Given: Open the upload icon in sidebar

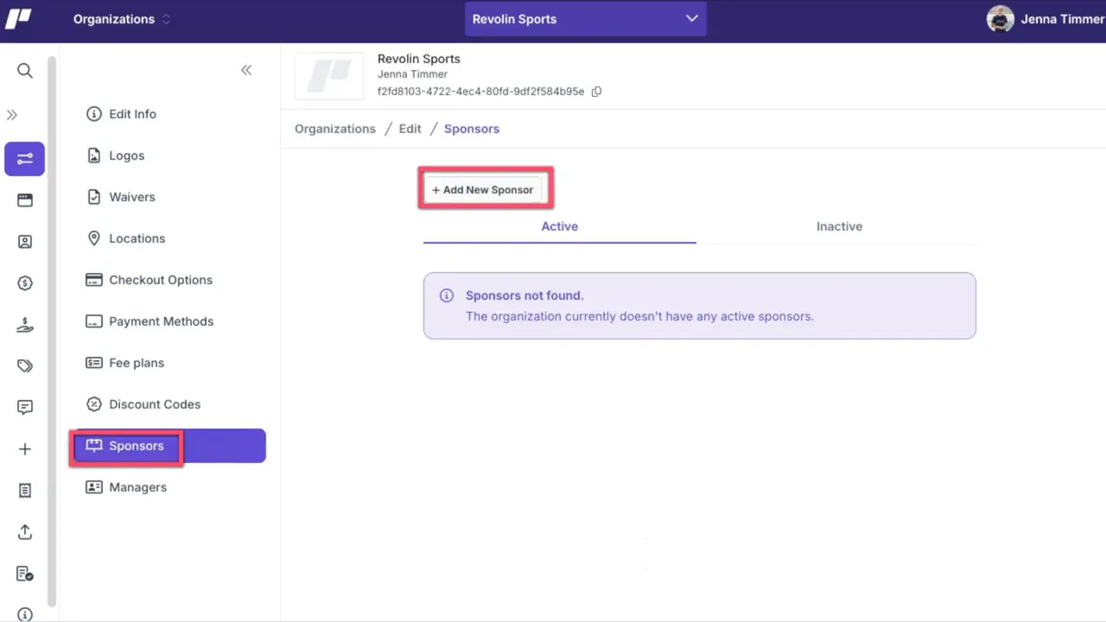Looking at the screenshot, I should click(x=24, y=532).
